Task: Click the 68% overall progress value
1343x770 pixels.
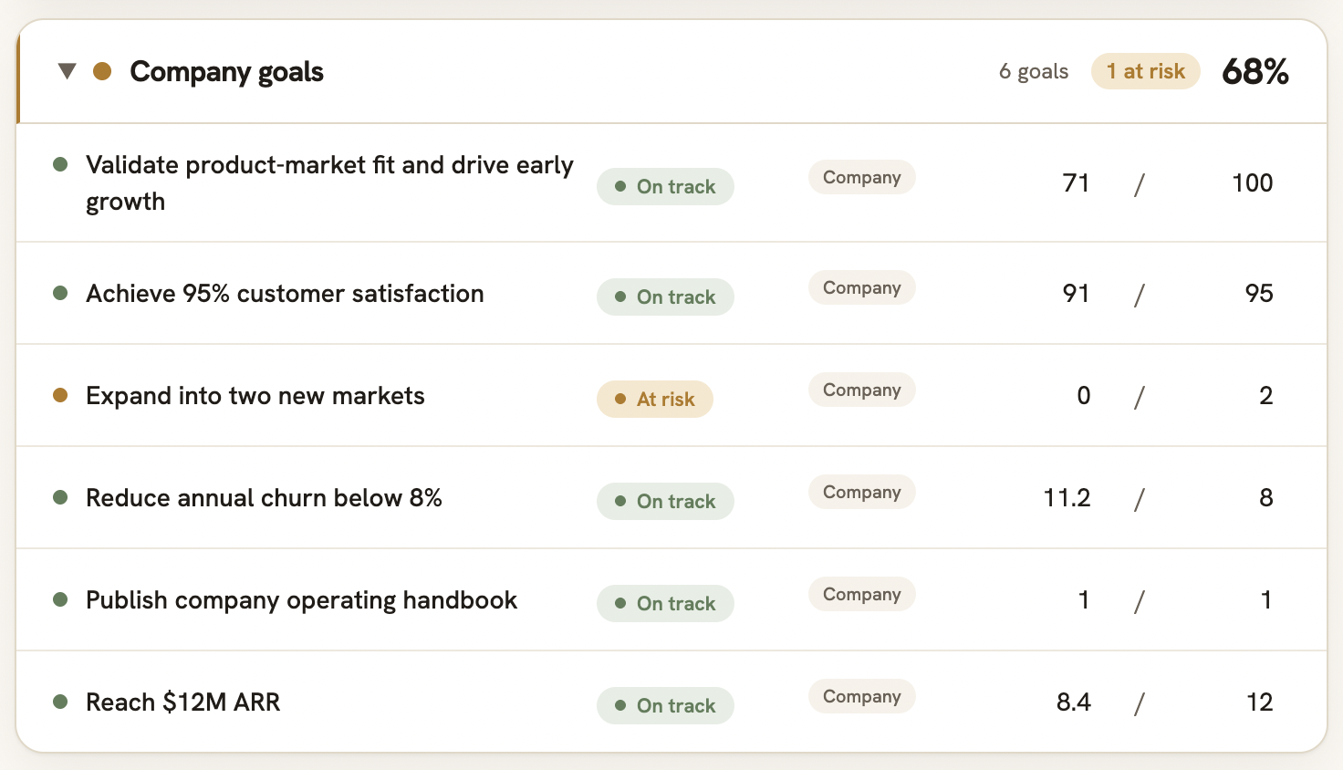Action: [1255, 71]
